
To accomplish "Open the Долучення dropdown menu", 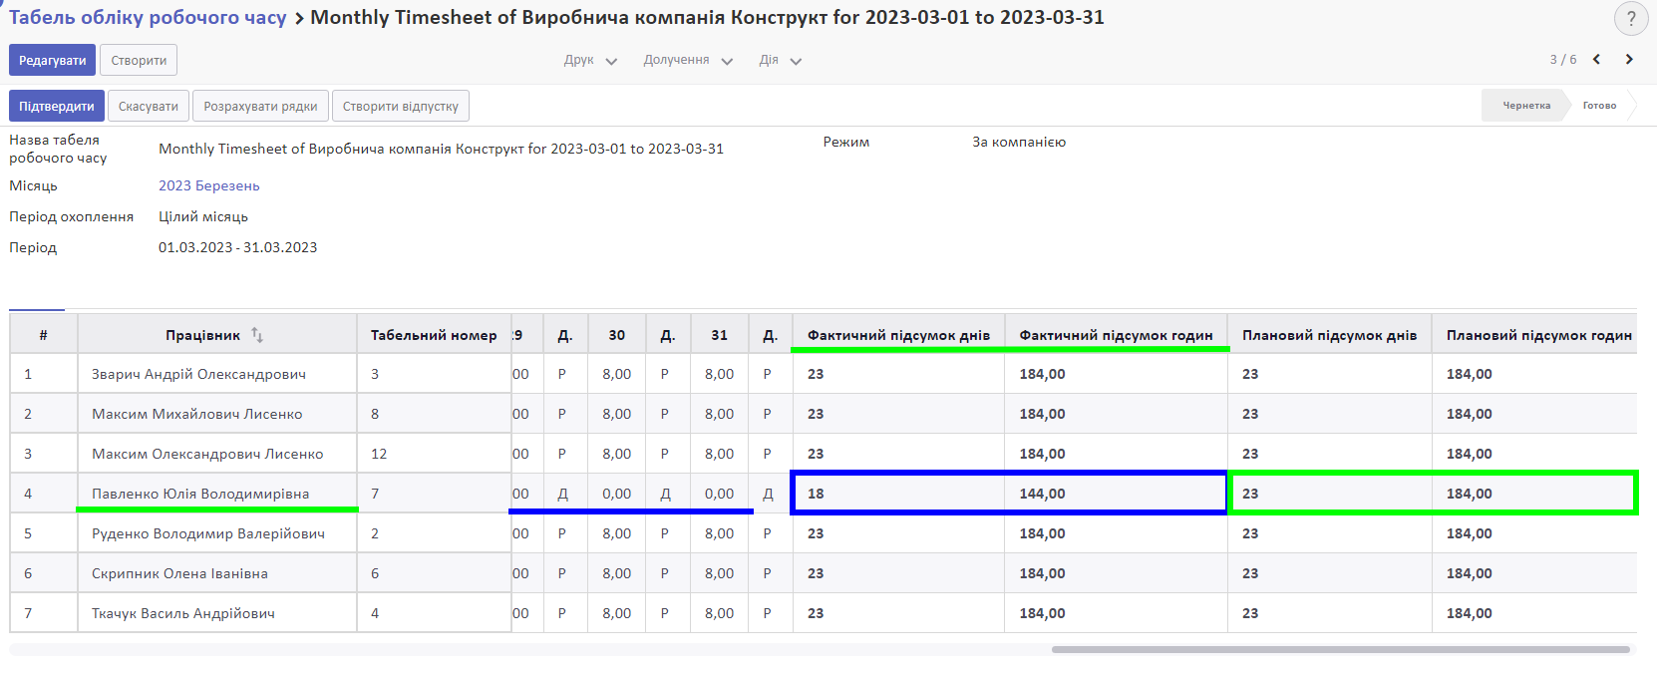I will coord(688,60).
